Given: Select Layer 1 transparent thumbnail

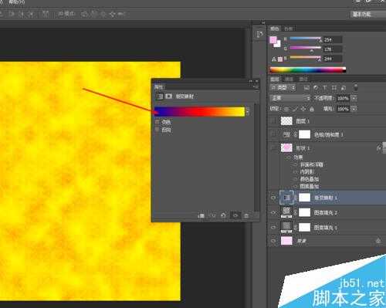Looking at the screenshot, I should (286, 120).
